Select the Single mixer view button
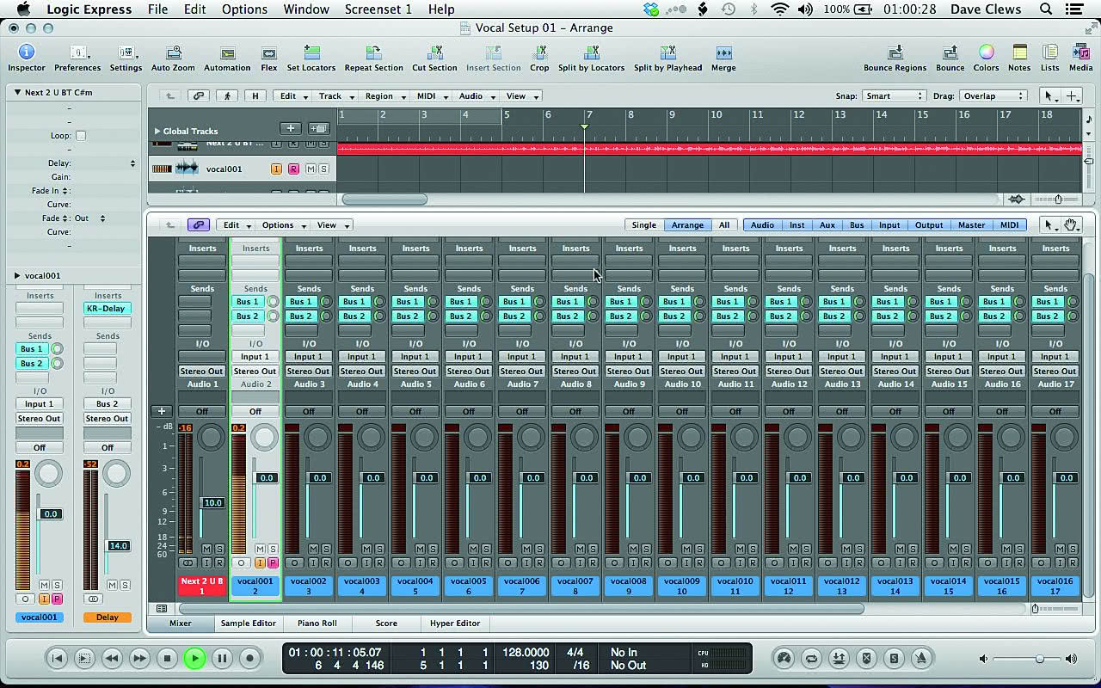1101x688 pixels. 644,225
